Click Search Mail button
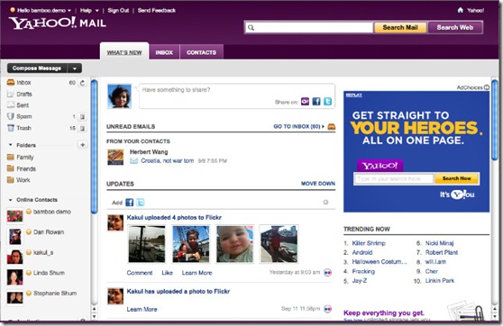503x326 pixels. [400, 28]
